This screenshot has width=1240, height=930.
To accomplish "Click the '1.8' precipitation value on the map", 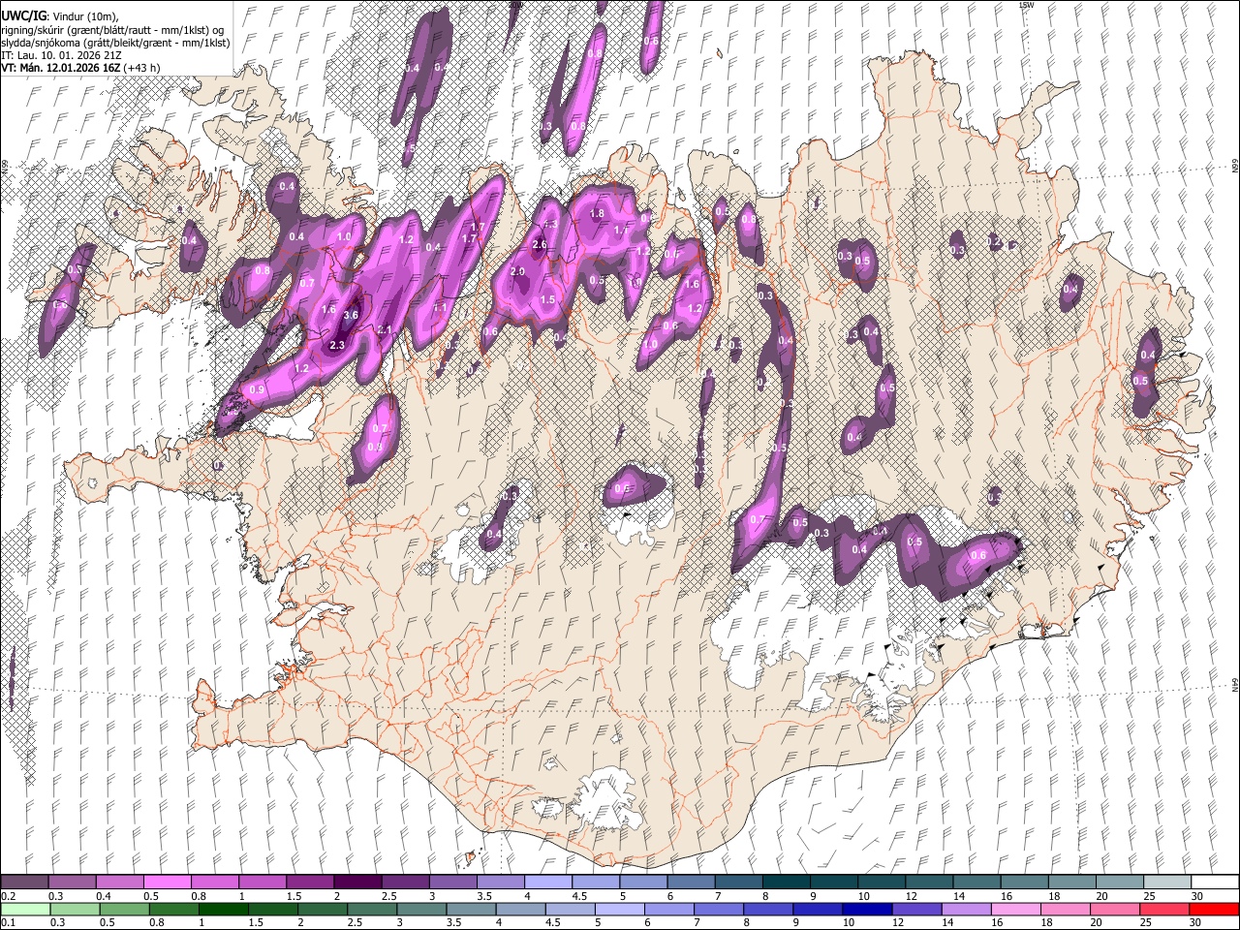I will (597, 214).
